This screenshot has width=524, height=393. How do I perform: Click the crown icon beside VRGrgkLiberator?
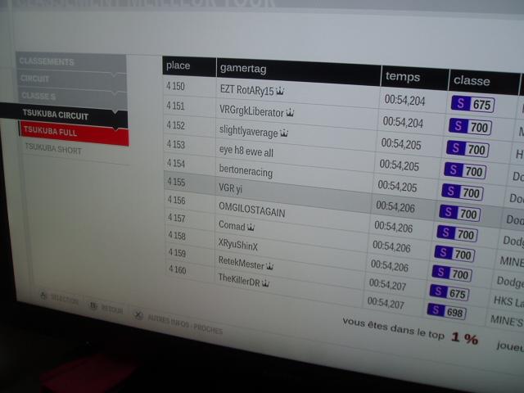pos(290,111)
